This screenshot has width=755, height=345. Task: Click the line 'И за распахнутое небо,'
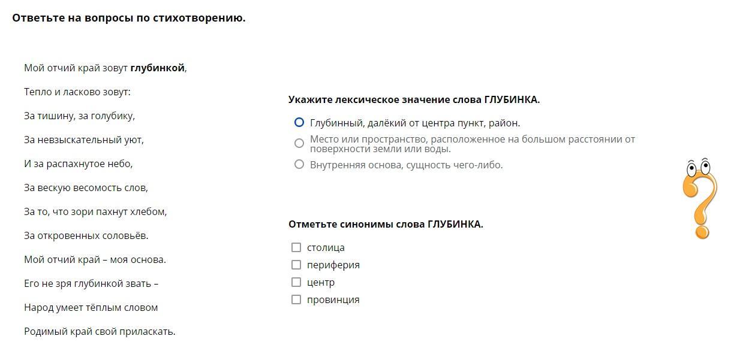pos(79,164)
